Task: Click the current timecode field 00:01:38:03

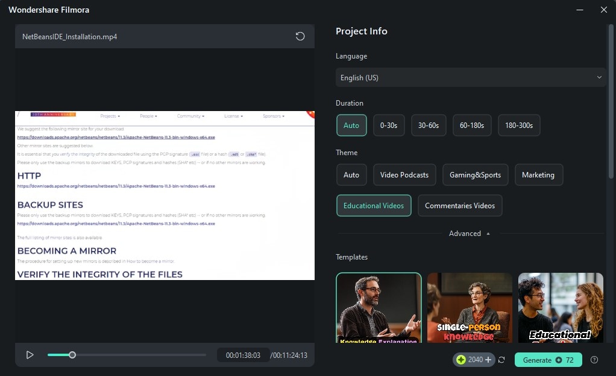Action: [243, 355]
